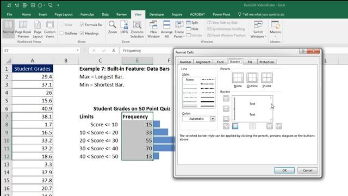This screenshot has height=196, width=348.
Task: Switch to the Number tab
Action: coord(185,62)
